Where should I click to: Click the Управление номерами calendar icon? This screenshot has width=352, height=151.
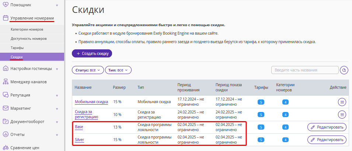[x=6, y=18]
